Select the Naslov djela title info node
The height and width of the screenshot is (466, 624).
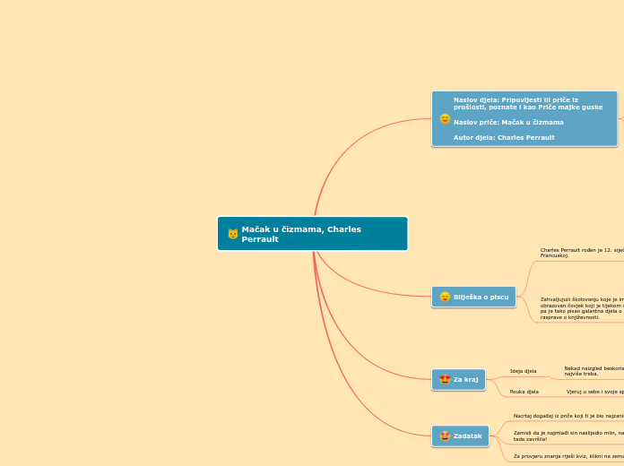pos(524,119)
